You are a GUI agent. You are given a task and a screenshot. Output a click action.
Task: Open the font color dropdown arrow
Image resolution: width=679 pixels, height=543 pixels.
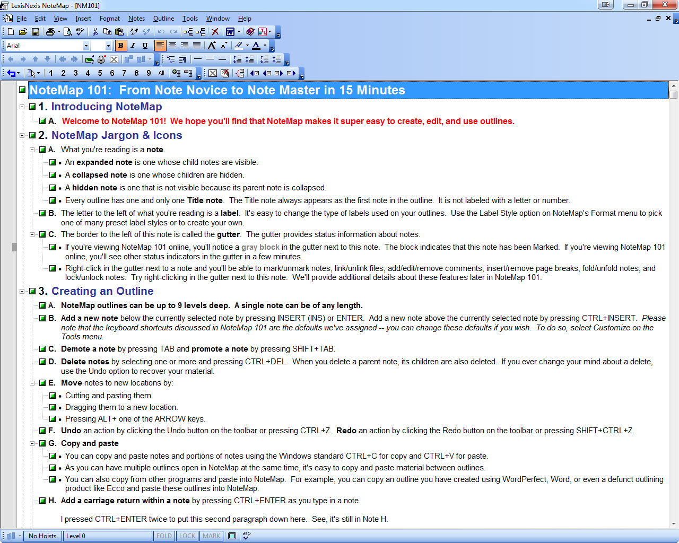(265, 46)
